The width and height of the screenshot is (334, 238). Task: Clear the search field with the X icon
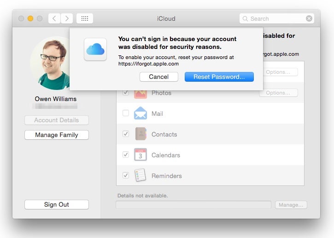pyautogui.click(x=309, y=18)
